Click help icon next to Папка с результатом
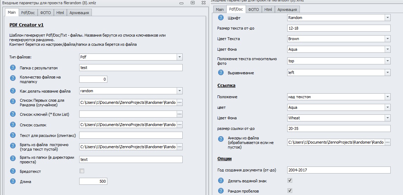This screenshot has width=403, height=195. click(x=13, y=68)
